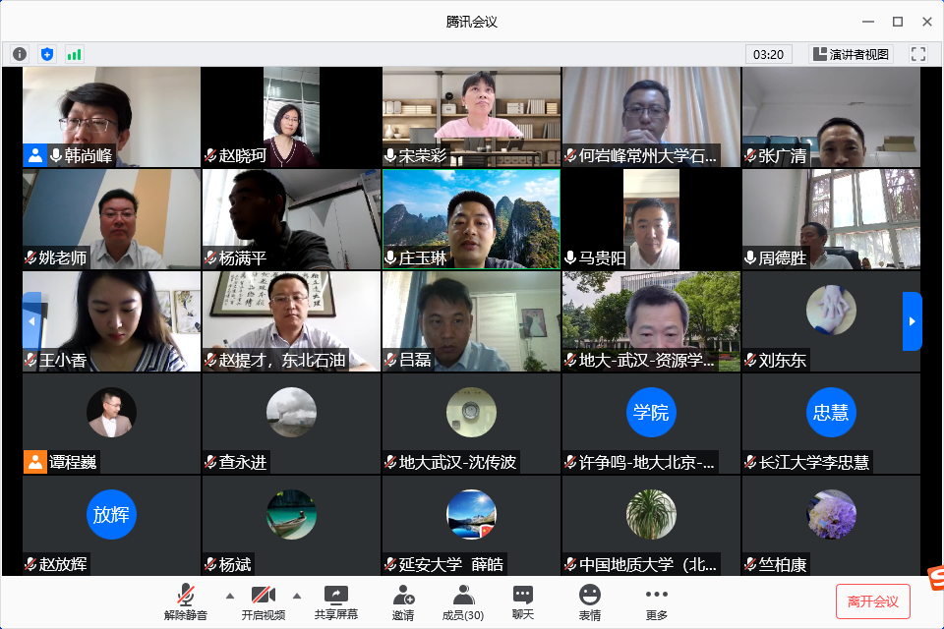Check the green network signal indicator
This screenshot has width=944, height=629.
click(x=75, y=54)
